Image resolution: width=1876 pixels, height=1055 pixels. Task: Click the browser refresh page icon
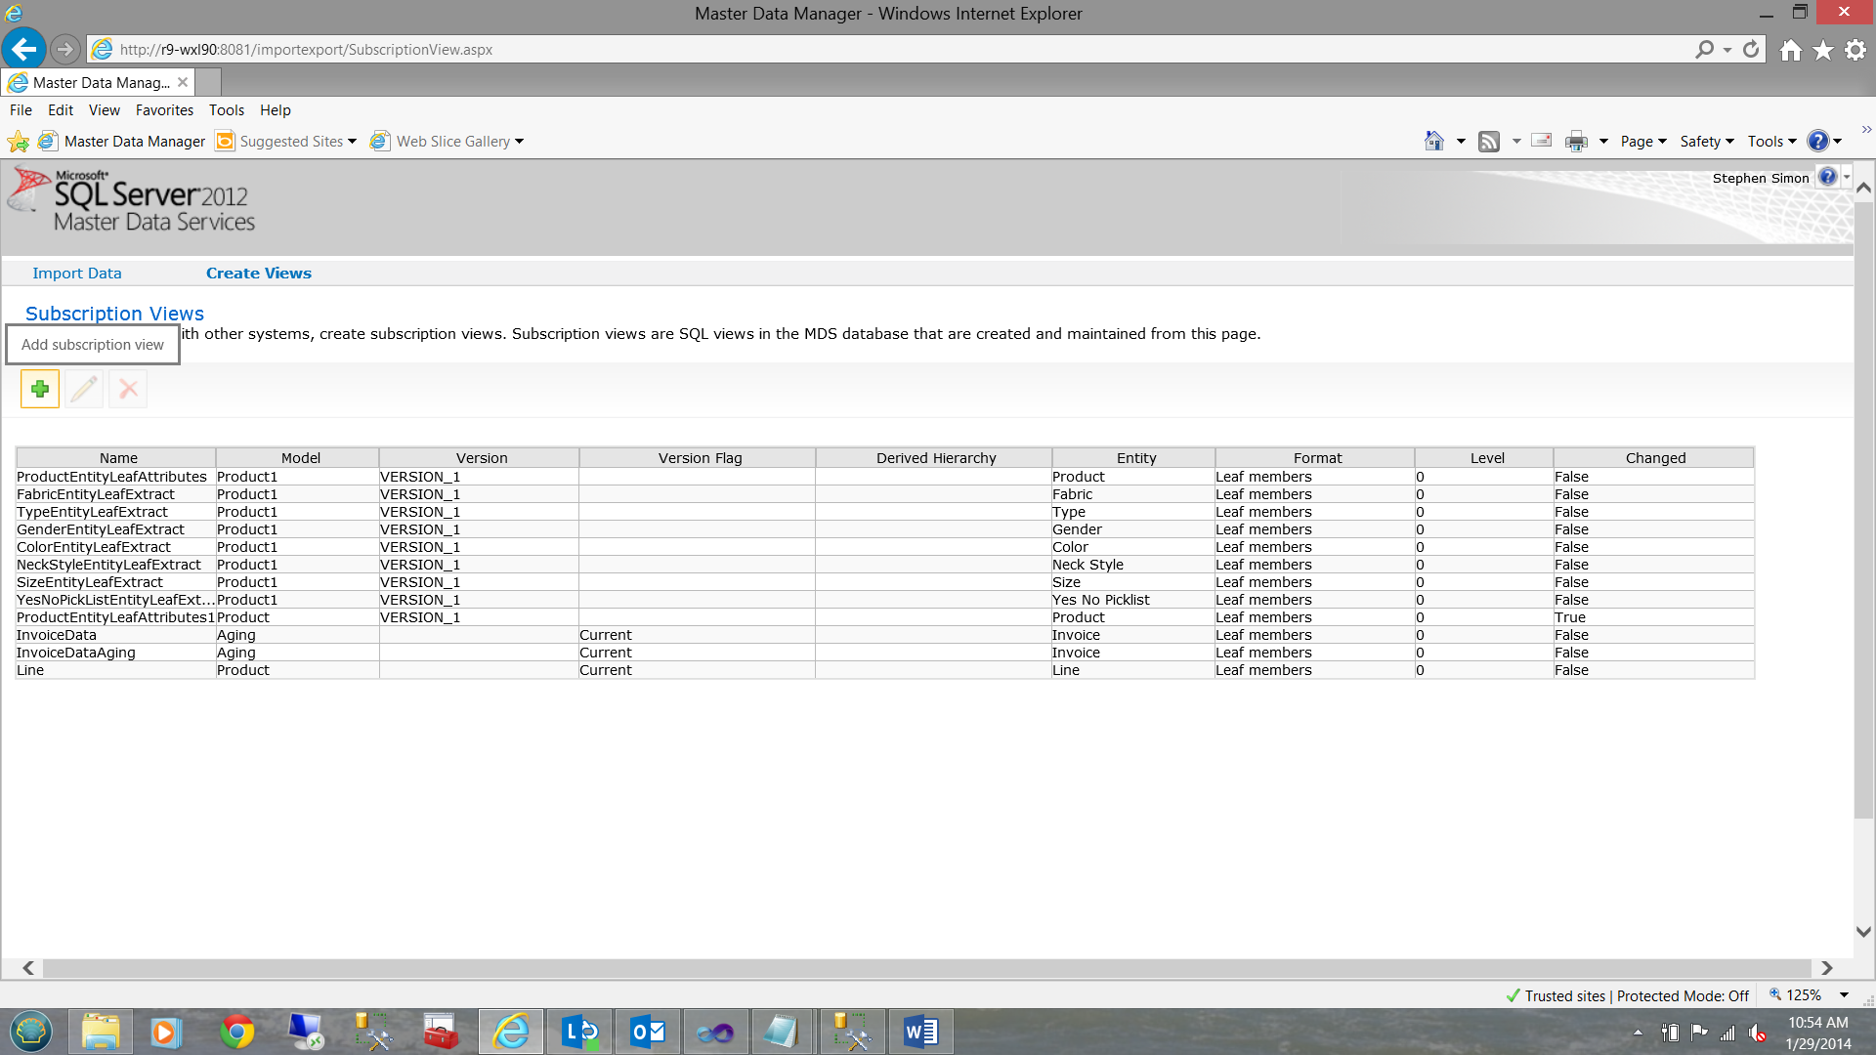pyautogui.click(x=1750, y=49)
